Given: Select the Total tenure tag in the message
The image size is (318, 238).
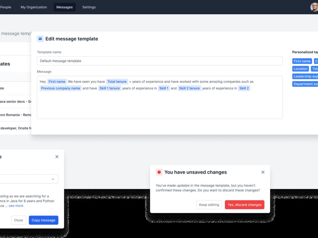Looking at the screenshot, I should tap(117, 82).
